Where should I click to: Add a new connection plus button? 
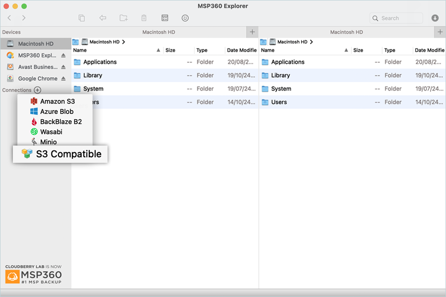click(x=38, y=90)
